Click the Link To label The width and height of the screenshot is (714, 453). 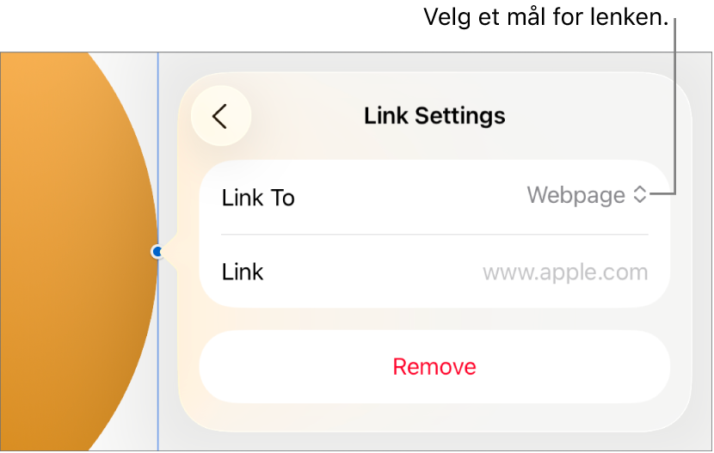point(258,198)
